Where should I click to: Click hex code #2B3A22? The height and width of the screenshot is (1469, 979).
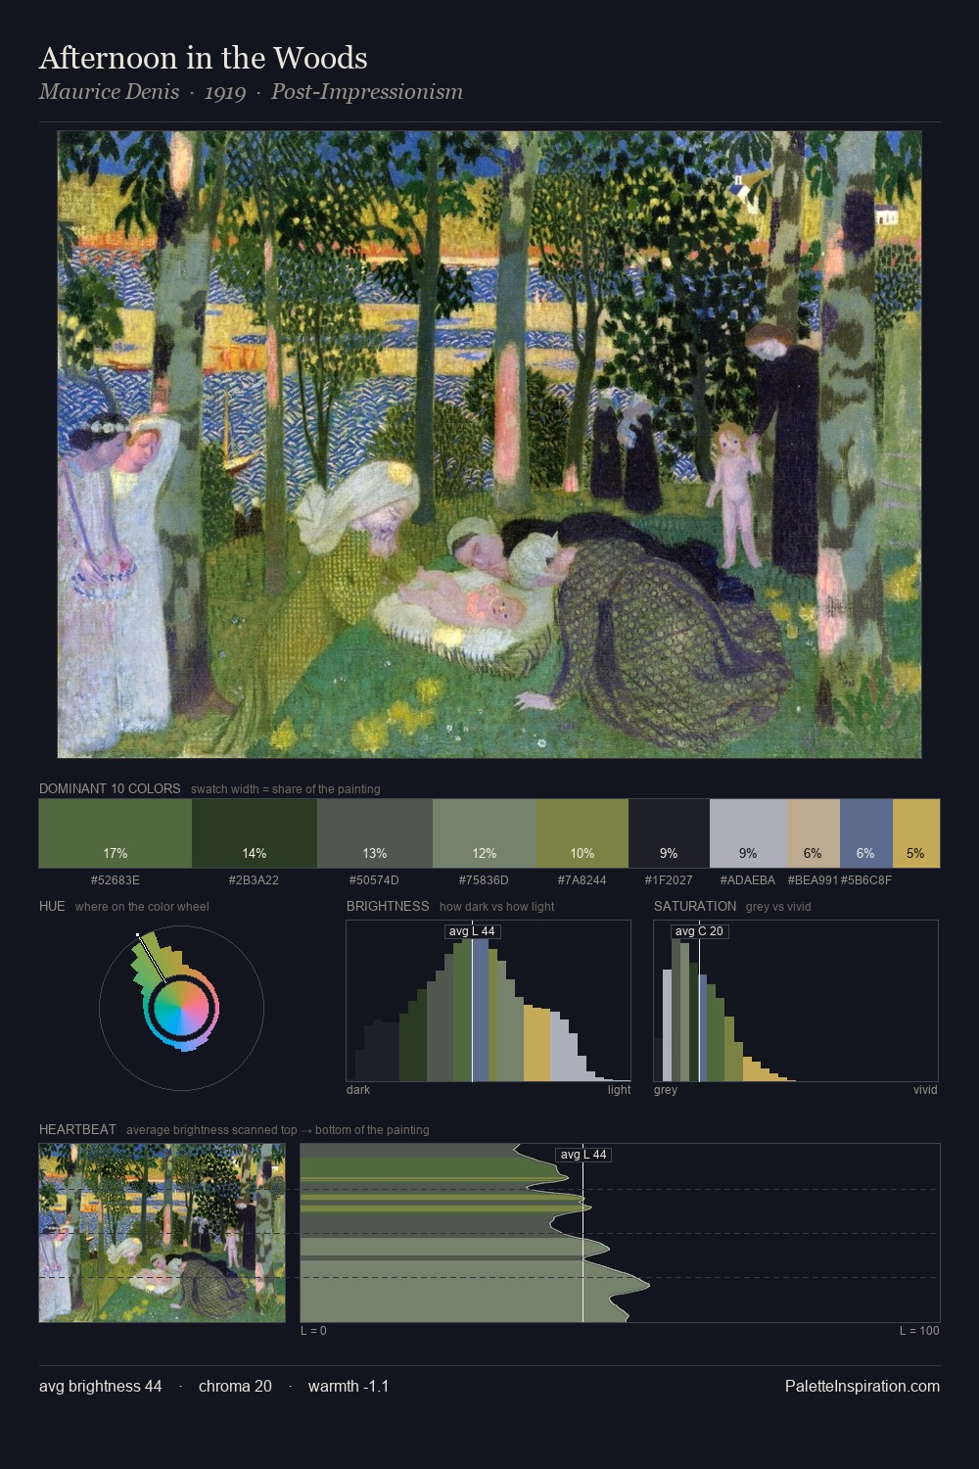coord(255,880)
